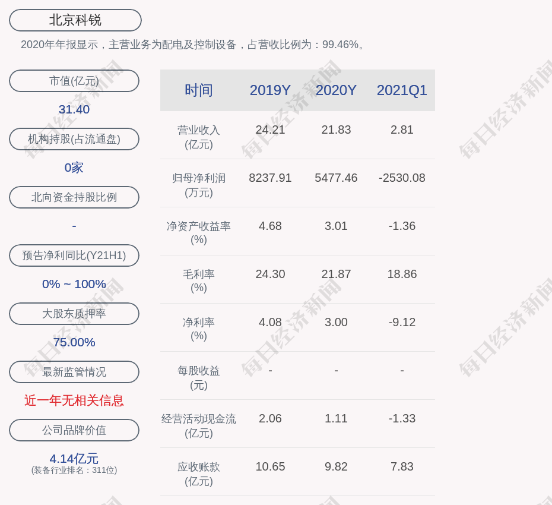Image resolution: width=552 pixels, height=505 pixels.
Task: Click receivables value 9.82
Action: point(336,466)
